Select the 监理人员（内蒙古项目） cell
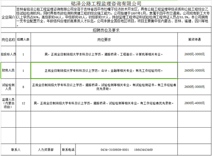Image resolution: width=212 pixels, height=156 pixels. 8,103
